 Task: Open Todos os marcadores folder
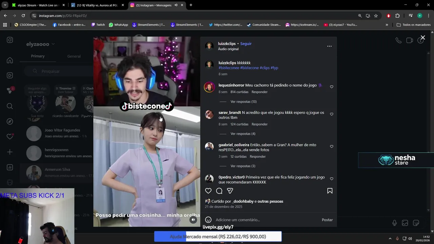pyautogui.click(x=414, y=25)
